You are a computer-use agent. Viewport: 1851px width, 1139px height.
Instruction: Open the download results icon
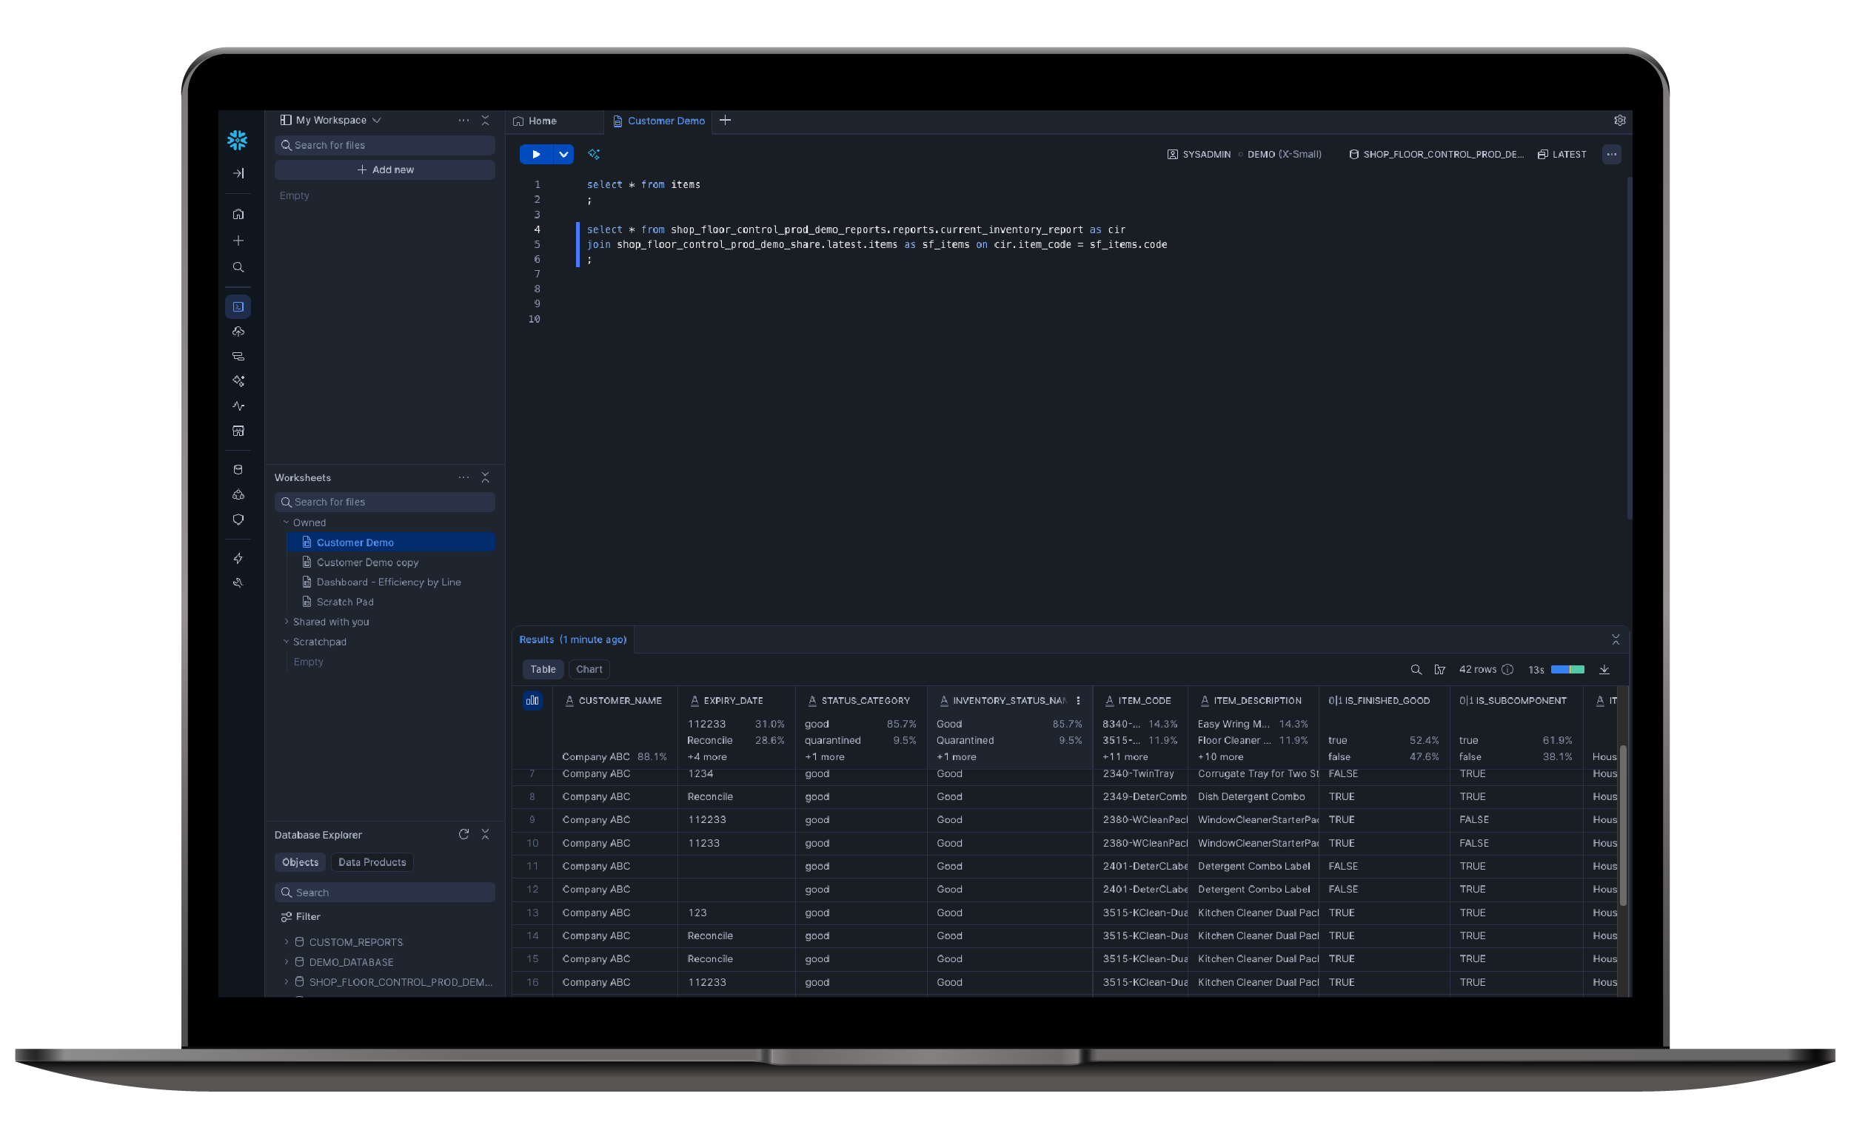(x=1604, y=669)
